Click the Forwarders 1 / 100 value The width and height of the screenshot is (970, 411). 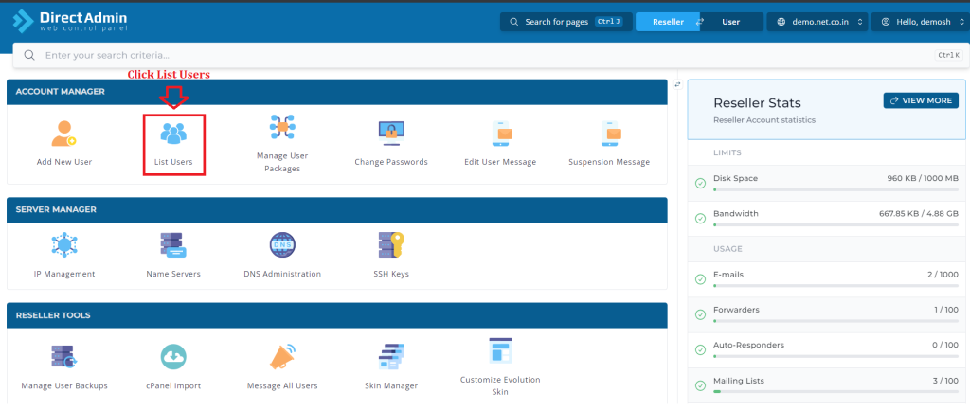pos(946,309)
